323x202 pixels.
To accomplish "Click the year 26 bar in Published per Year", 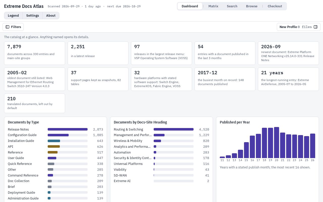I will point(313,146).
